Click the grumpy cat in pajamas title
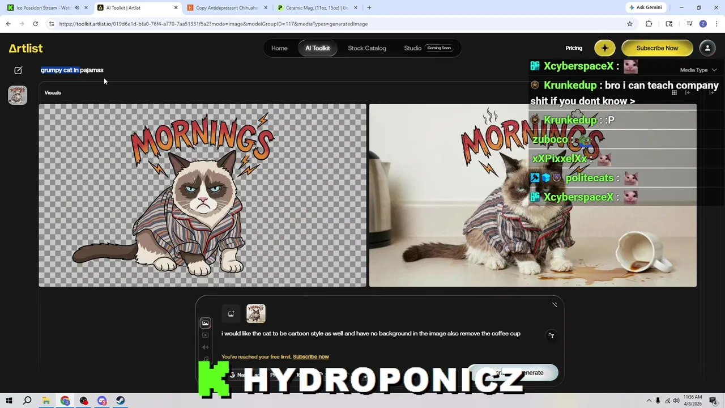725x408 pixels. coord(72,70)
